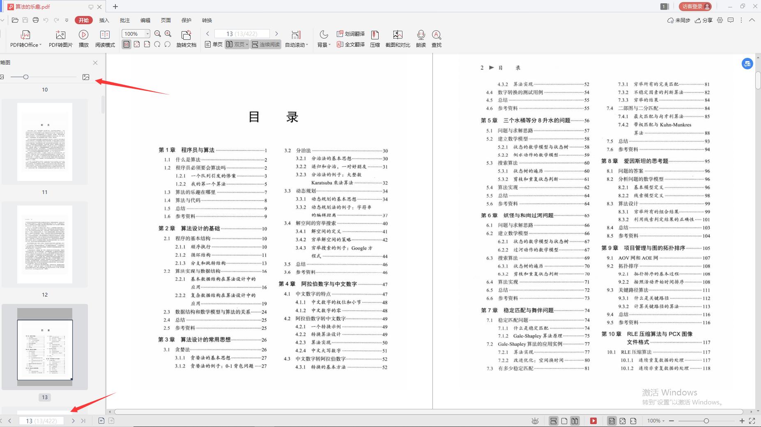Toggle eye-protection mode in status bar
This screenshot has height=427, width=761.
coord(535,420)
